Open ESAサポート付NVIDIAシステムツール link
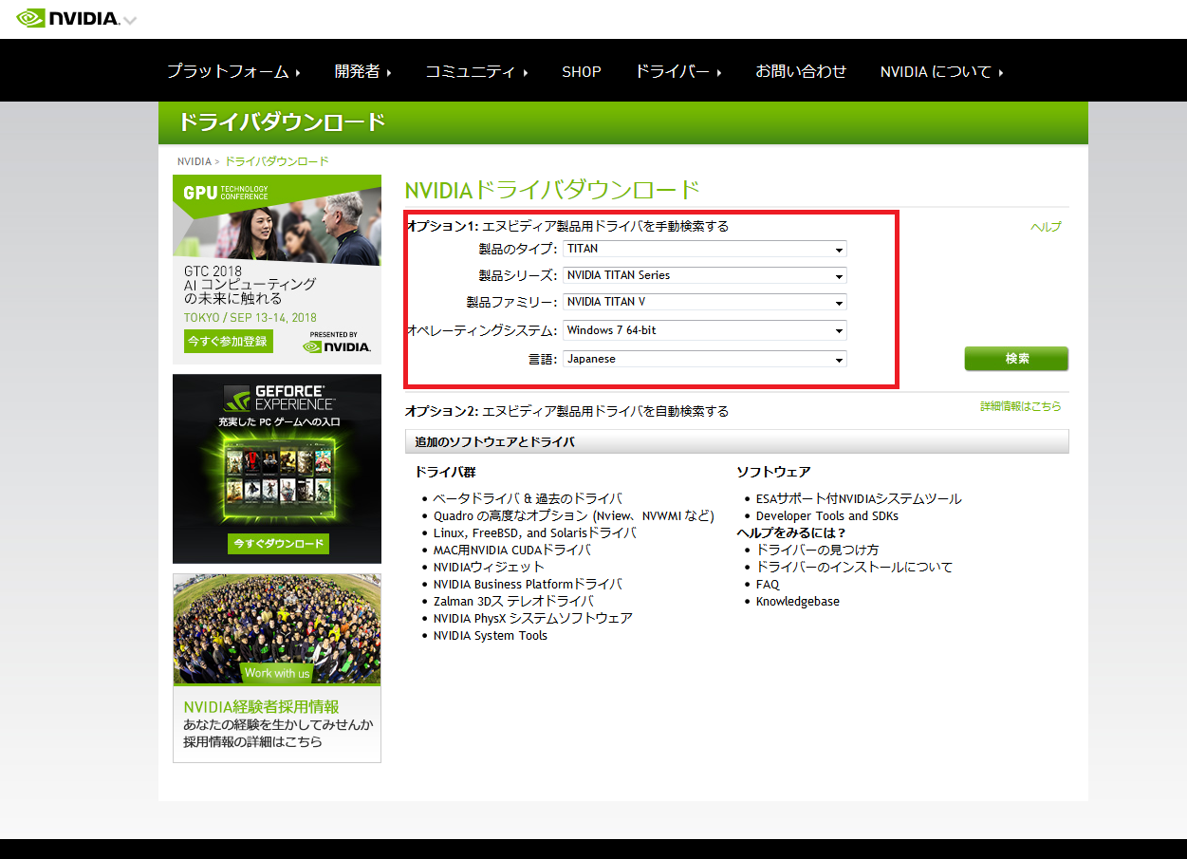 click(x=859, y=498)
